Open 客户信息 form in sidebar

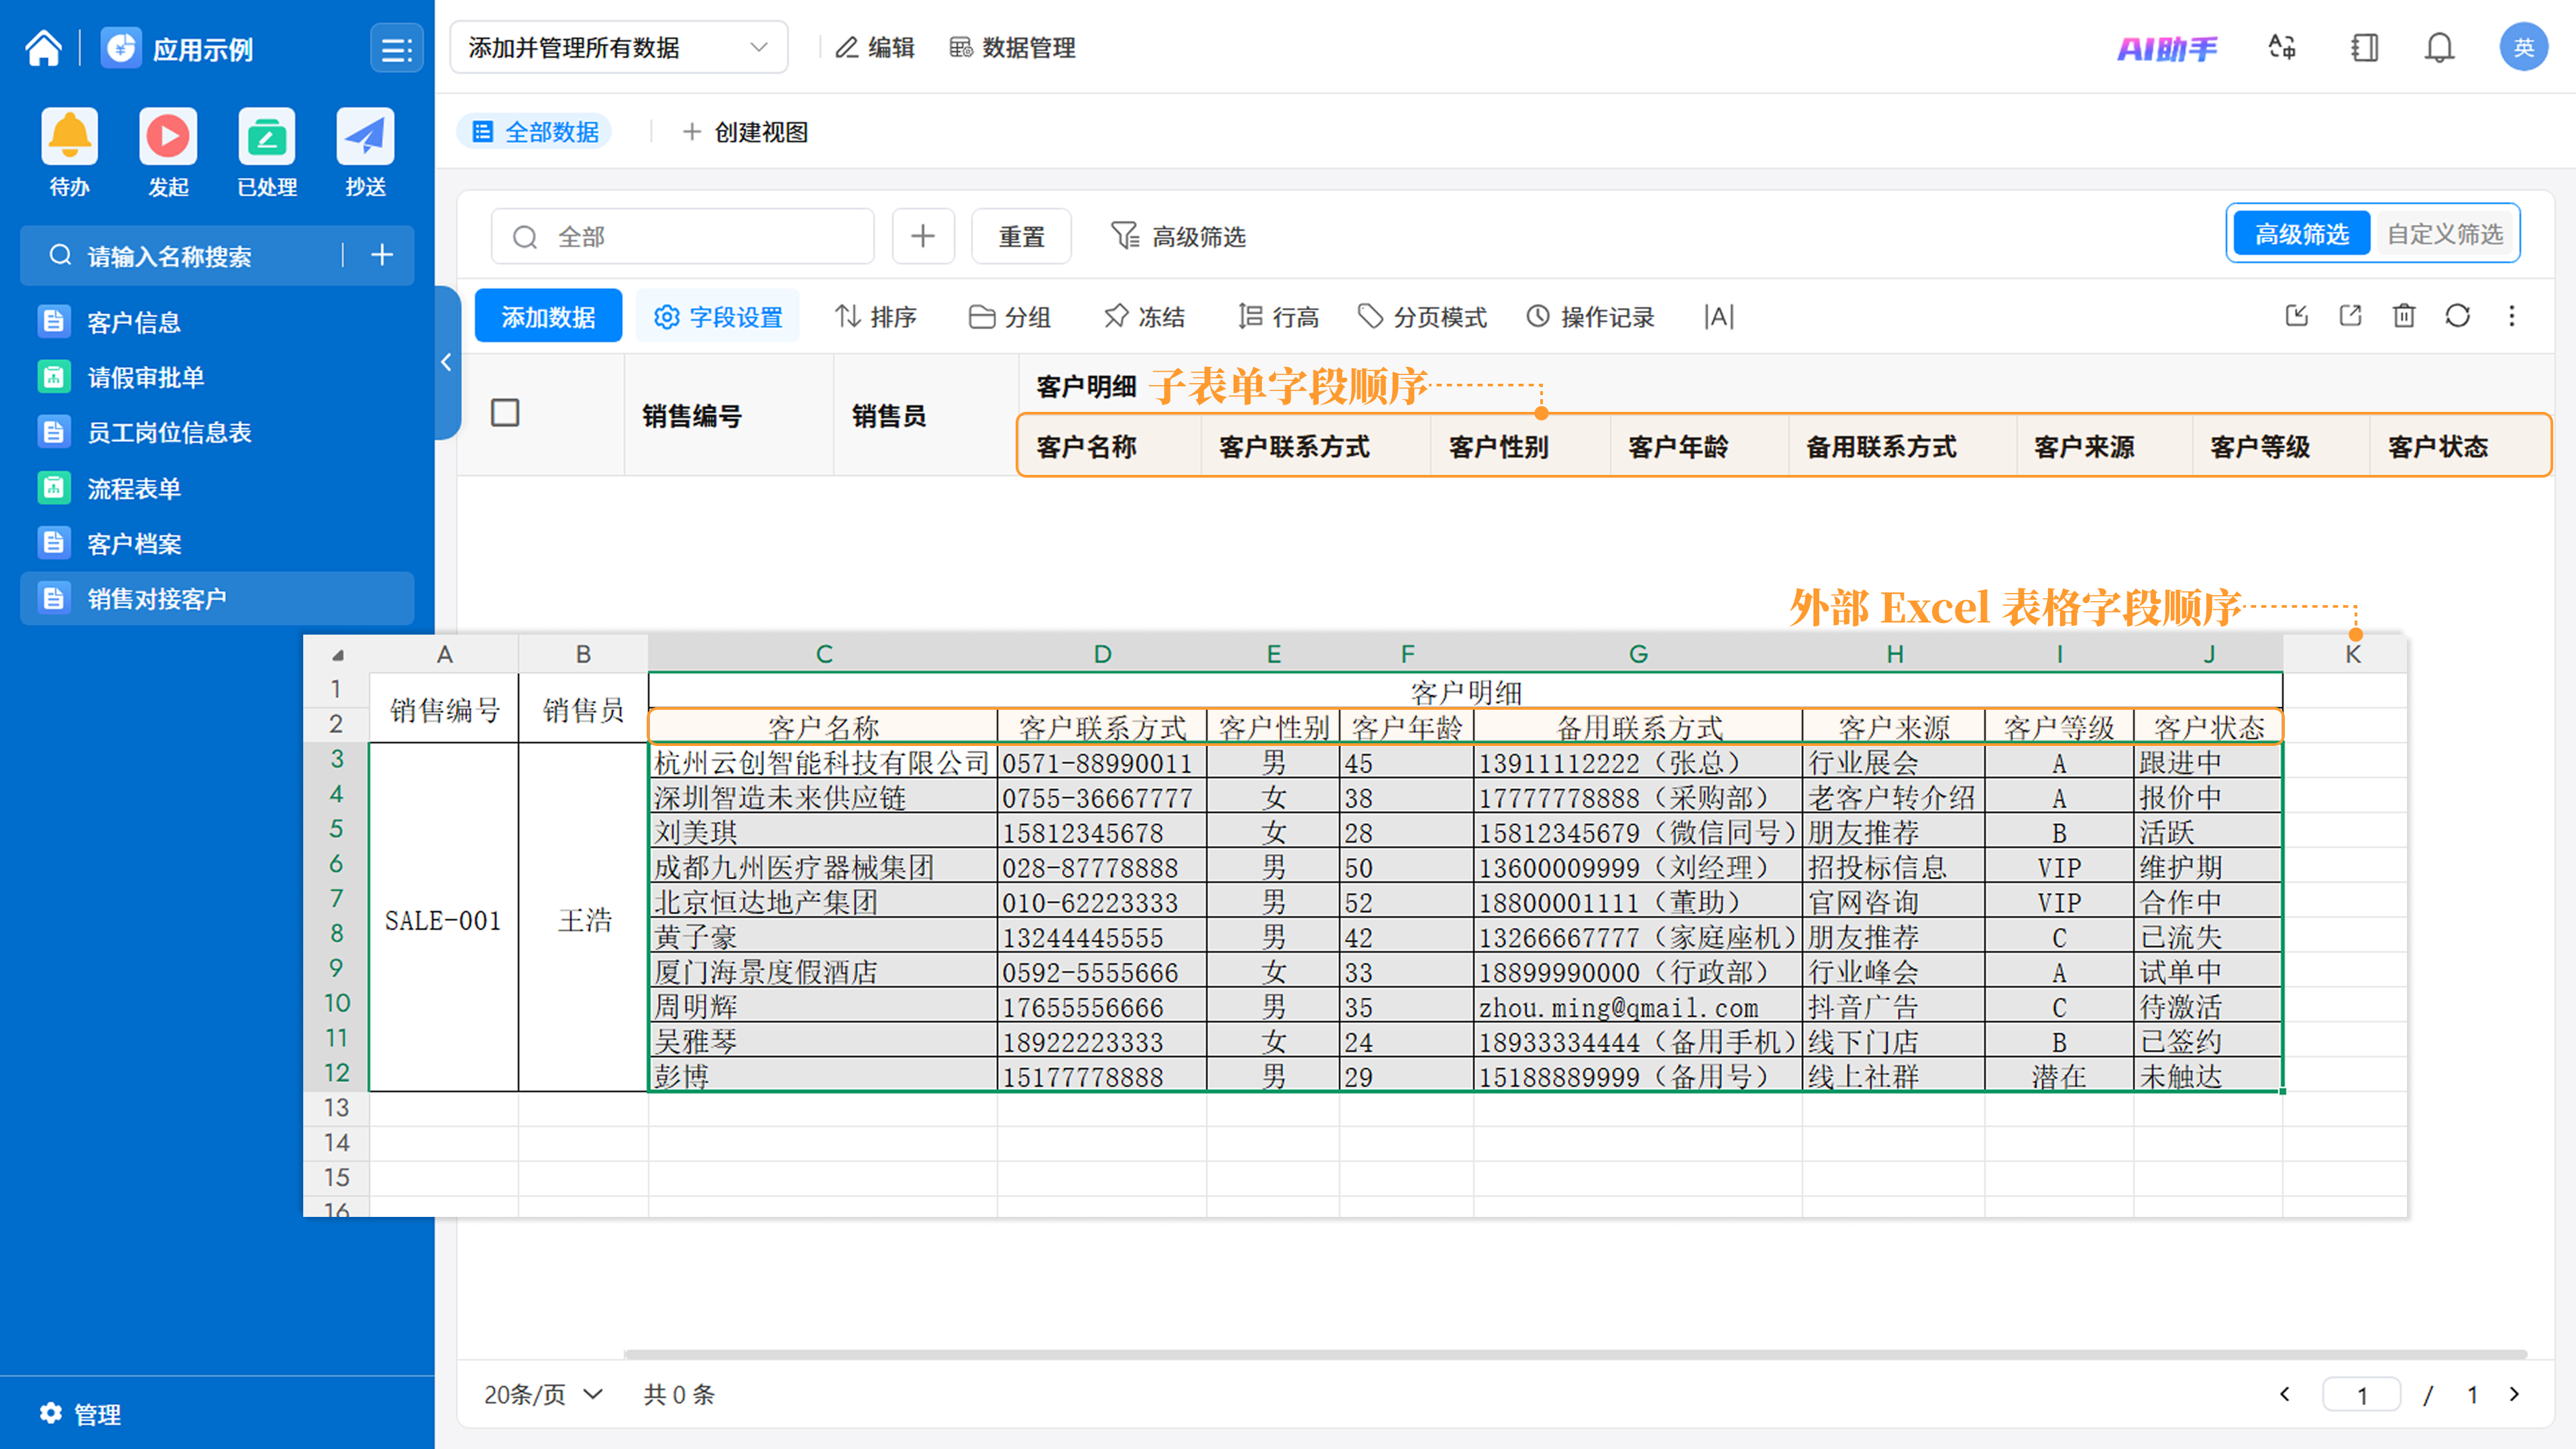[217, 322]
